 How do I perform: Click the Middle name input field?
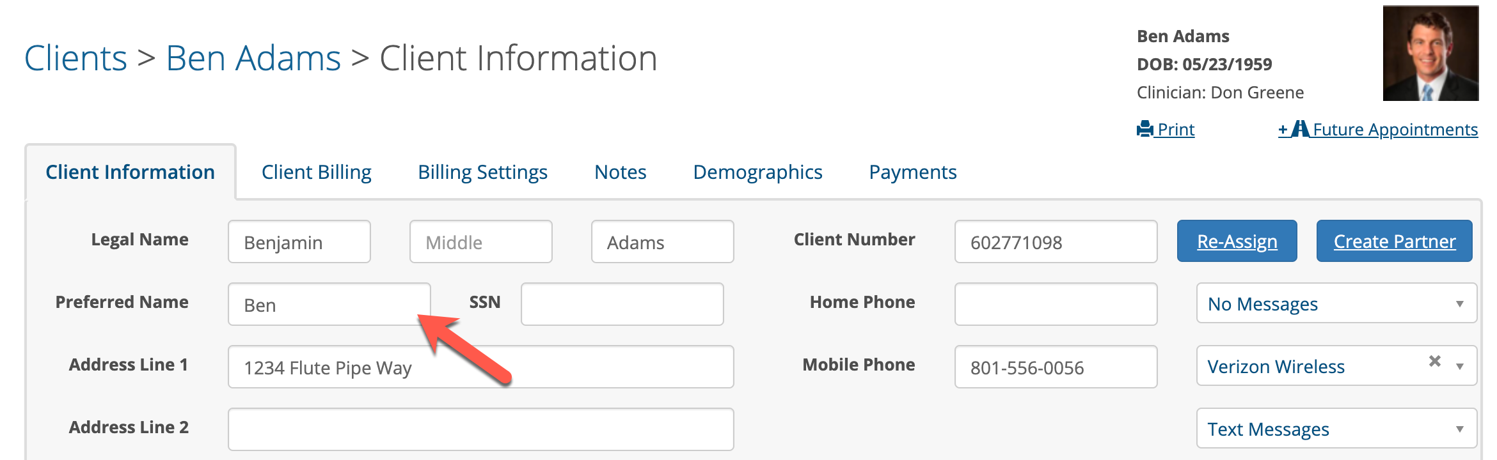(480, 242)
